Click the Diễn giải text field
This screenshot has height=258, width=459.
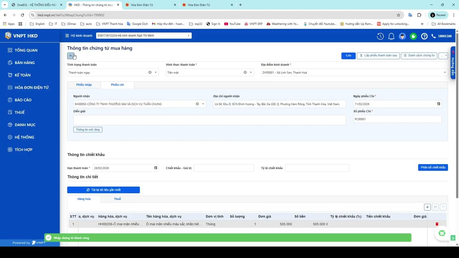(209, 120)
